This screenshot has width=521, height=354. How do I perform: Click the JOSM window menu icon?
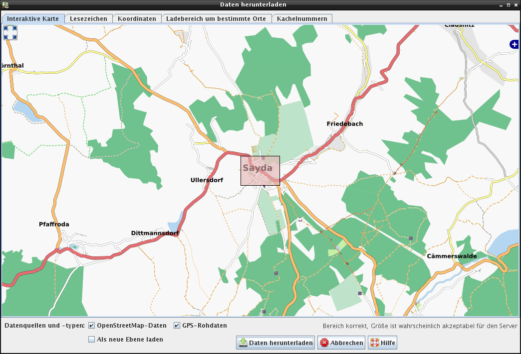tap(5, 4)
